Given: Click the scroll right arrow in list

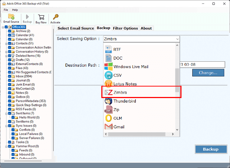Looking at the screenshot, I should point(173,134).
